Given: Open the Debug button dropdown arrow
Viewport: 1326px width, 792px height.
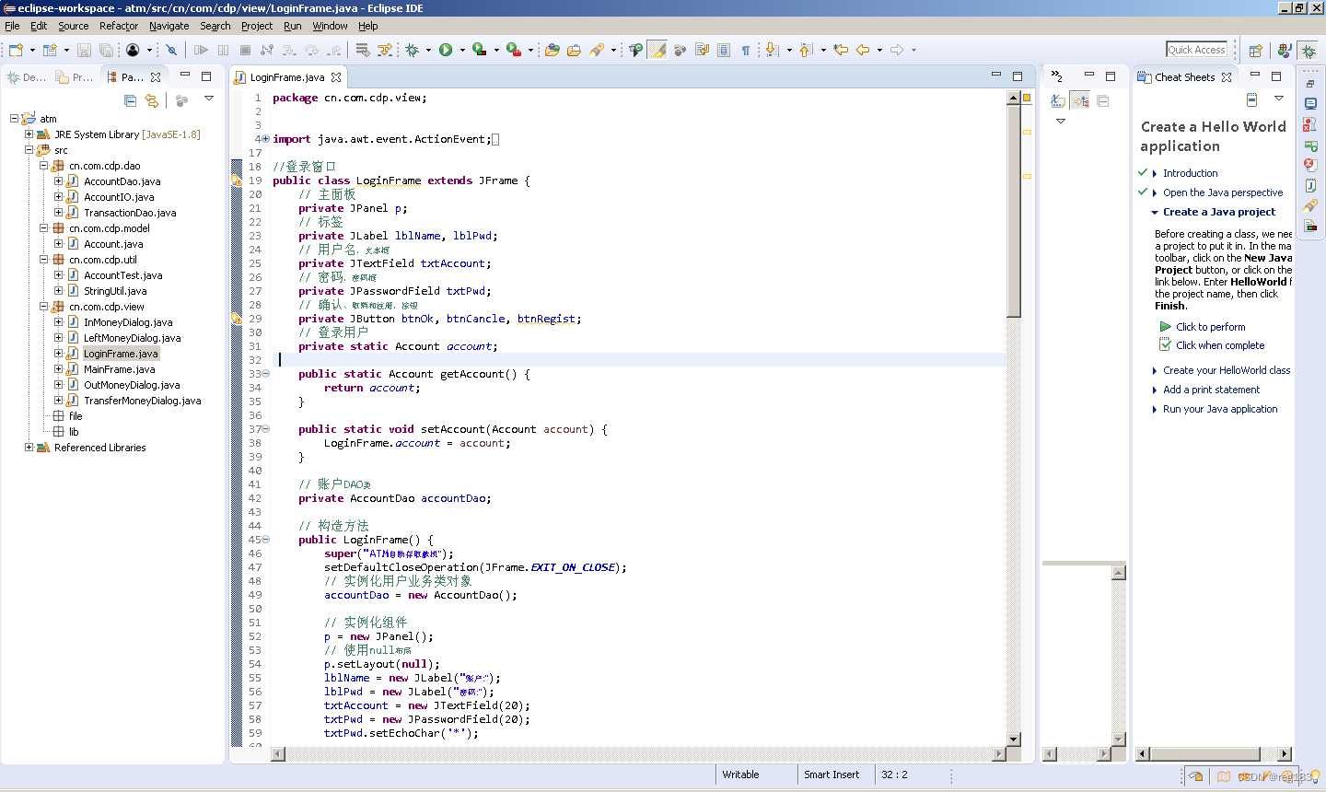Looking at the screenshot, I should coord(428,50).
